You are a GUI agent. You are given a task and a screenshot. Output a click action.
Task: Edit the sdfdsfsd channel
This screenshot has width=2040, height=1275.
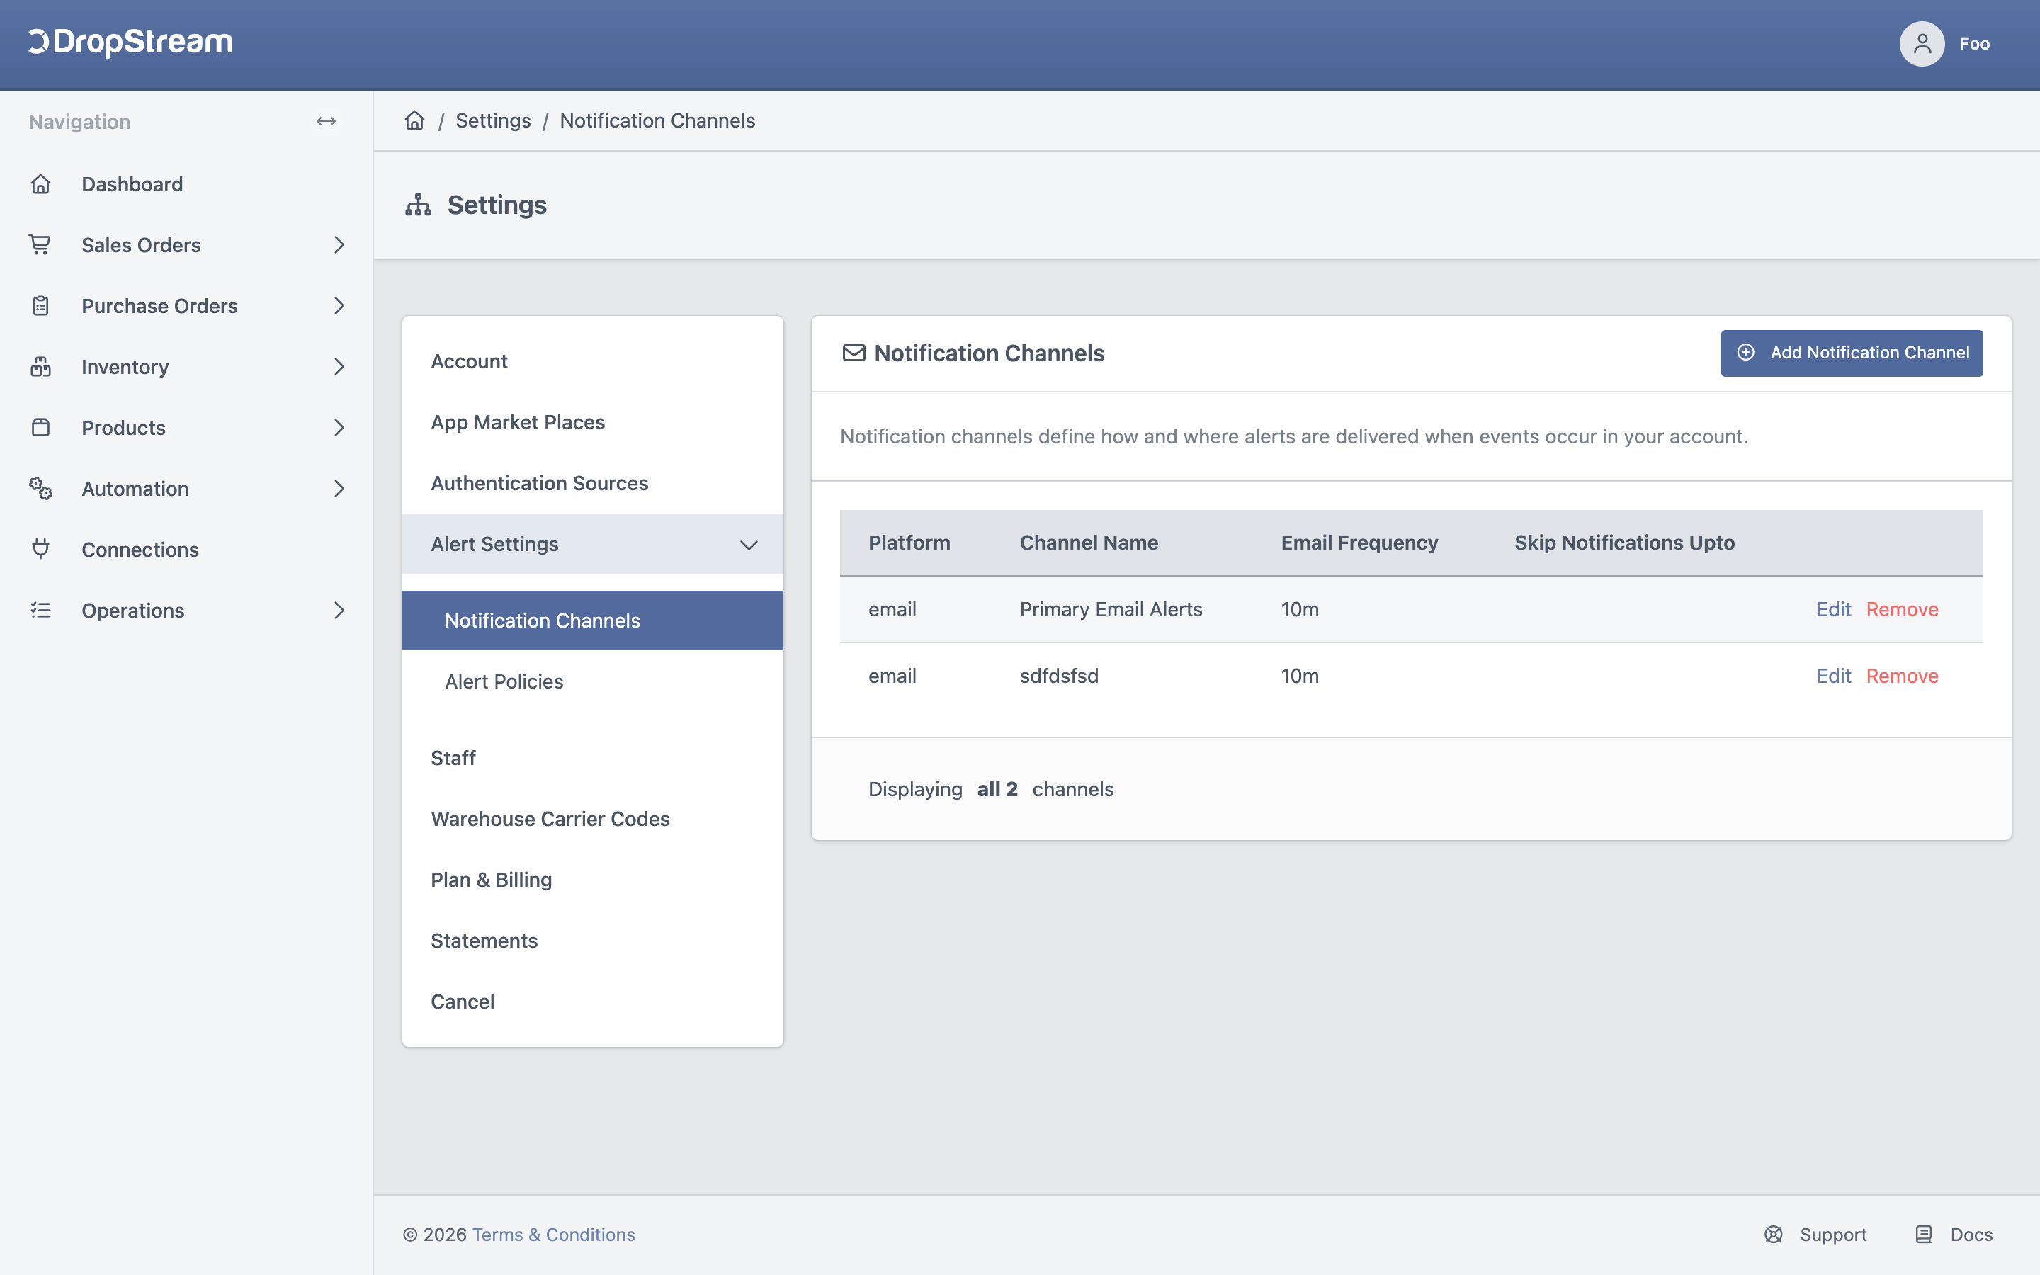coord(1833,676)
